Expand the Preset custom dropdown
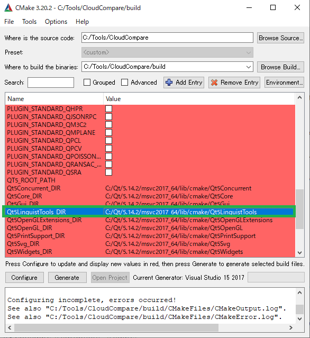 pyautogui.click(x=167, y=52)
